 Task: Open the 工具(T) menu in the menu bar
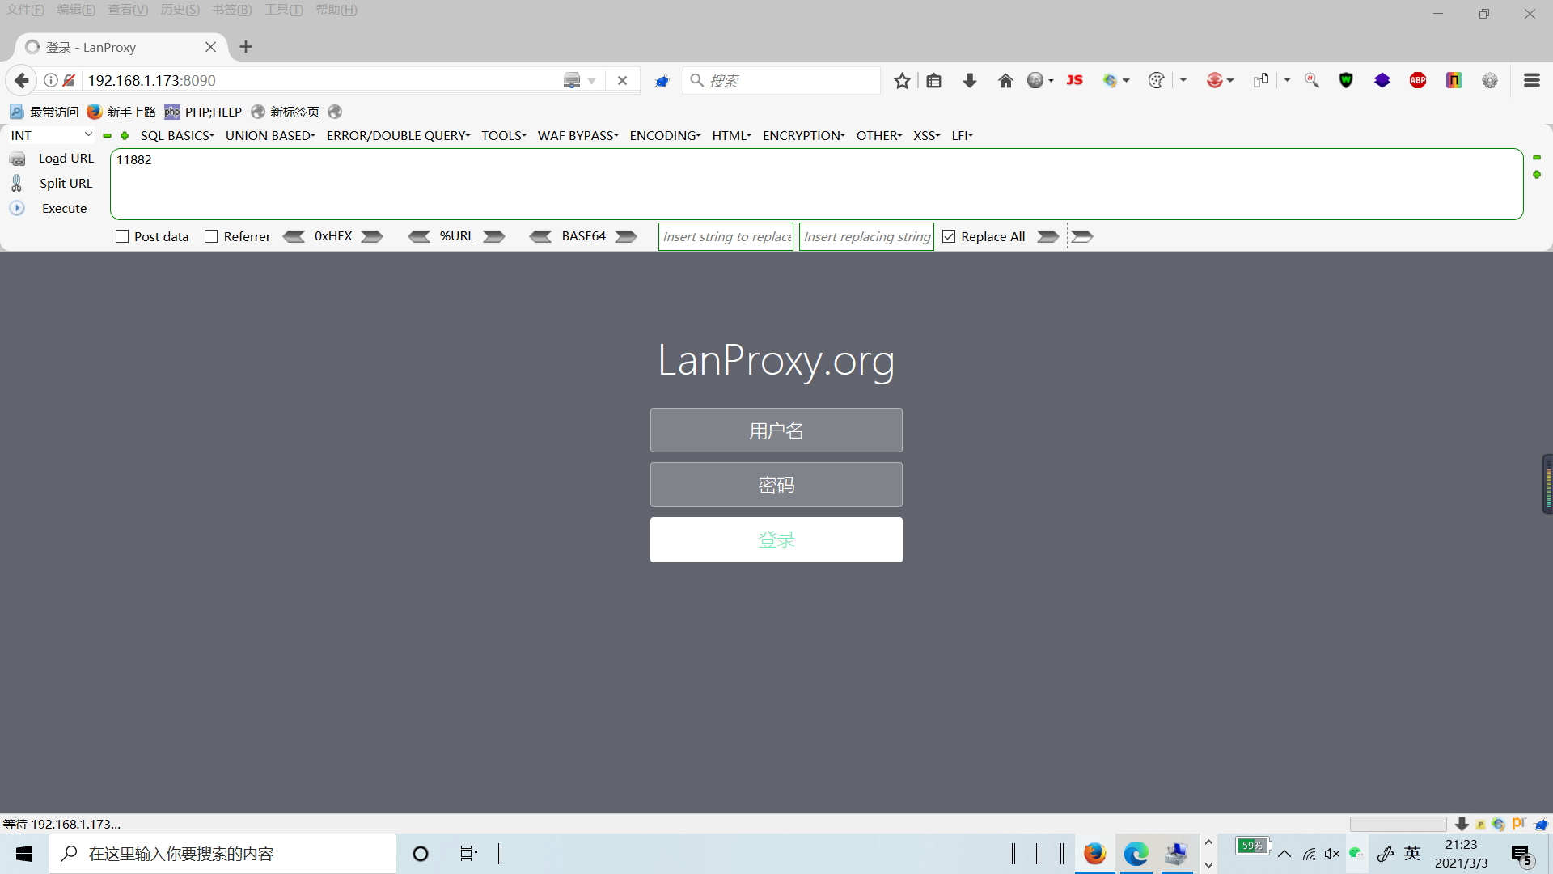283,10
